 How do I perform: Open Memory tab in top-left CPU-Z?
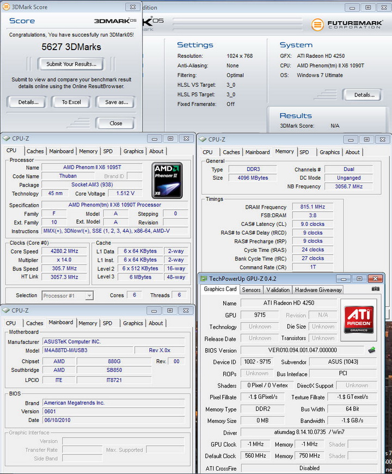tap(88, 151)
